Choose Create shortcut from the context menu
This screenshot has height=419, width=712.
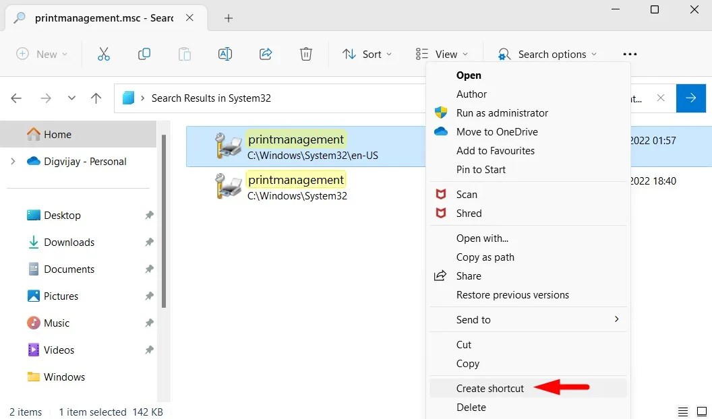[x=490, y=388]
